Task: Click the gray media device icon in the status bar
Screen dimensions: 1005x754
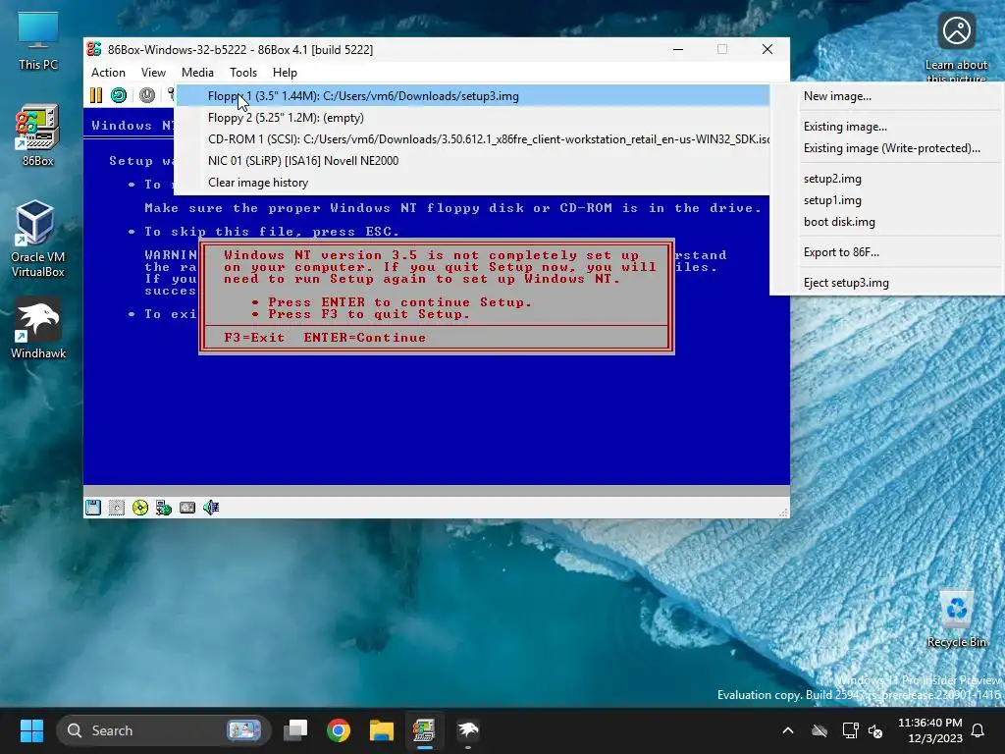Action: click(x=187, y=508)
